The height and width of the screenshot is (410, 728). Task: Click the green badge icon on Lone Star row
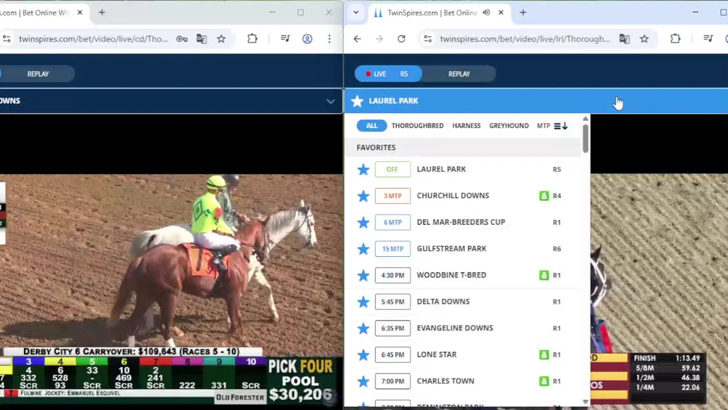[x=543, y=355]
